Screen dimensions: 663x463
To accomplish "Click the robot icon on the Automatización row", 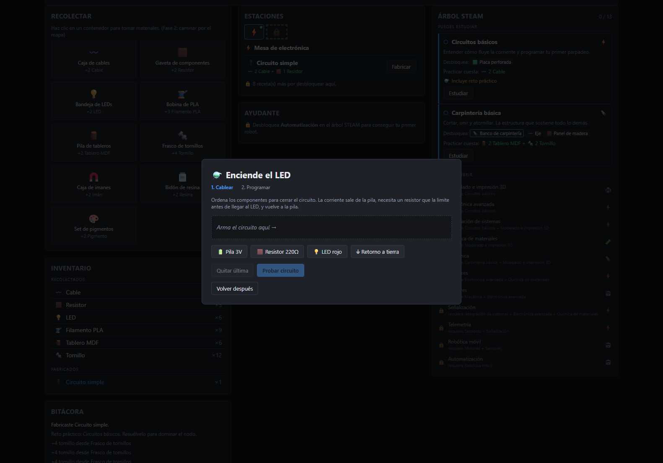I will 608,362.
